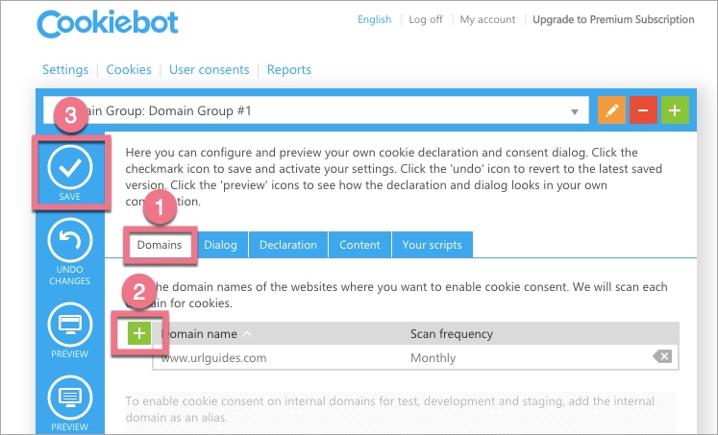This screenshot has width=718, height=435.
Task: Open the Content tab
Action: tap(359, 245)
